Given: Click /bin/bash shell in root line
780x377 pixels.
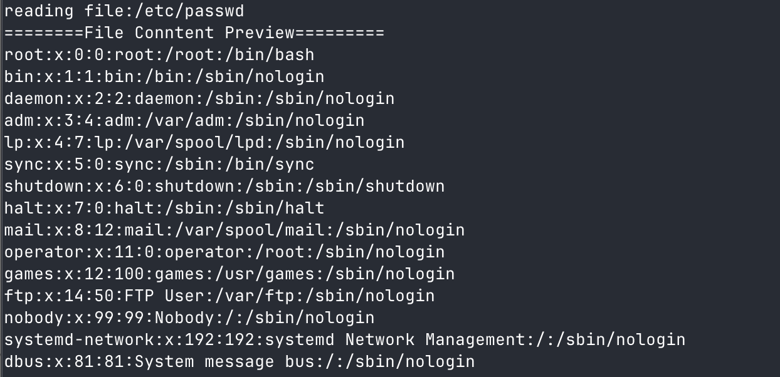Looking at the screenshot, I should [x=270, y=55].
